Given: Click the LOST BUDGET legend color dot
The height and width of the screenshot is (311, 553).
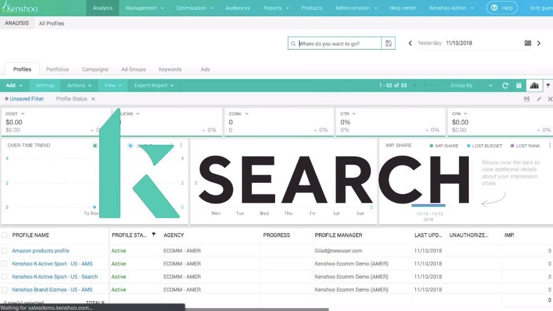Looking at the screenshot, I should coord(468,146).
